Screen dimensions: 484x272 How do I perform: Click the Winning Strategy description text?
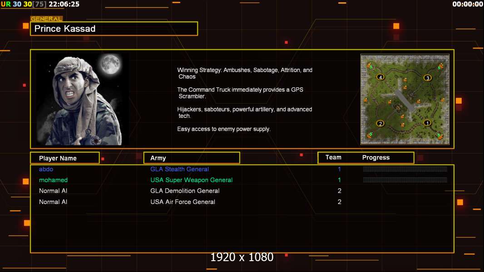click(x=245, y=73)
